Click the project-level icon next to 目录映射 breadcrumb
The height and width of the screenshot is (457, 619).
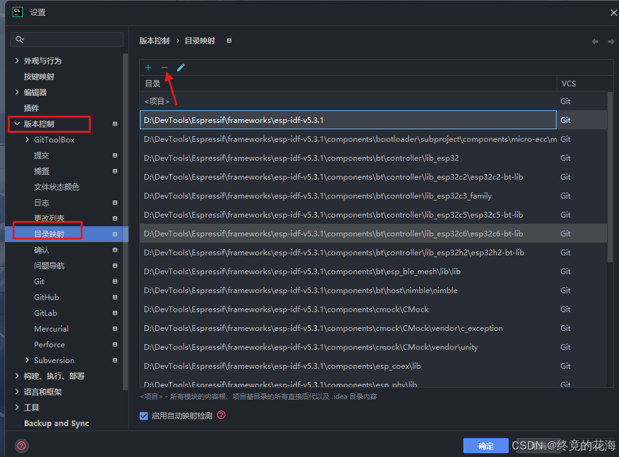[x=229, y=40]
